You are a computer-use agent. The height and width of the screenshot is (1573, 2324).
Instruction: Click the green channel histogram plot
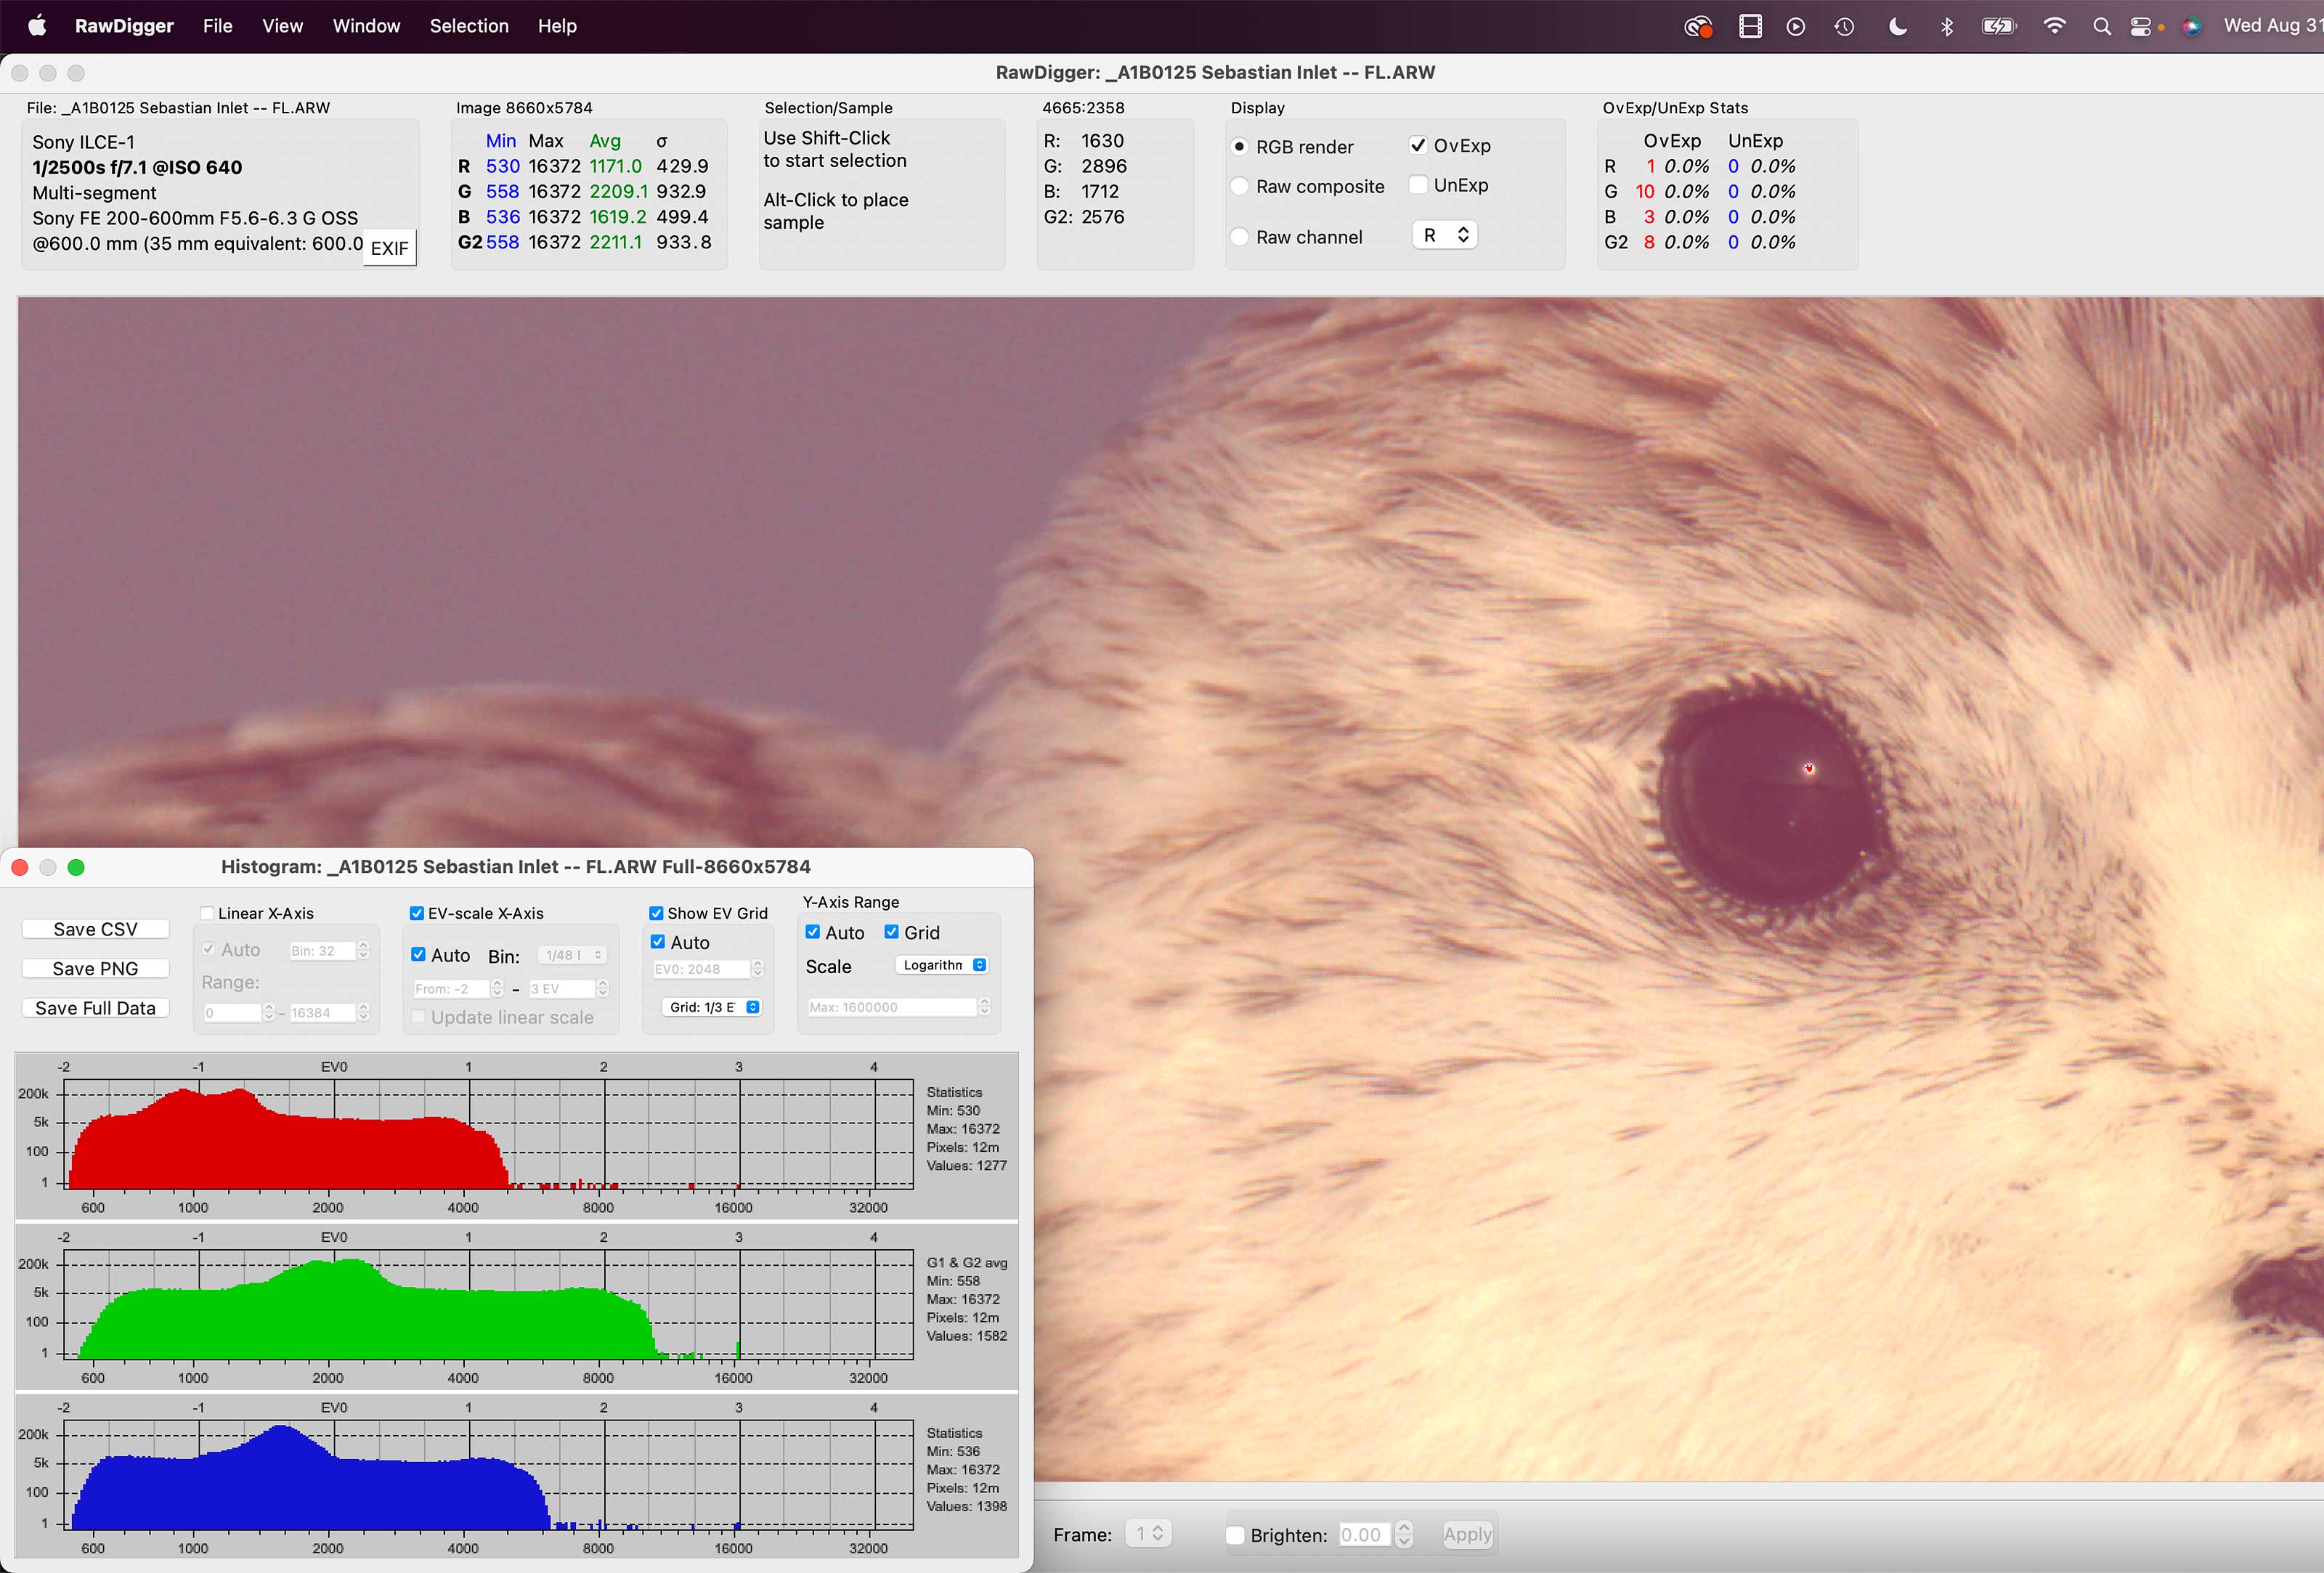click(489, 1304)
